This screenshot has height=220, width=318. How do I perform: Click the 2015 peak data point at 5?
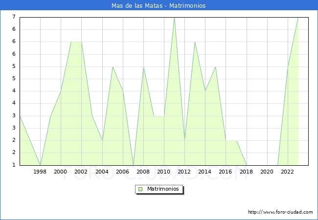[216, 66]
